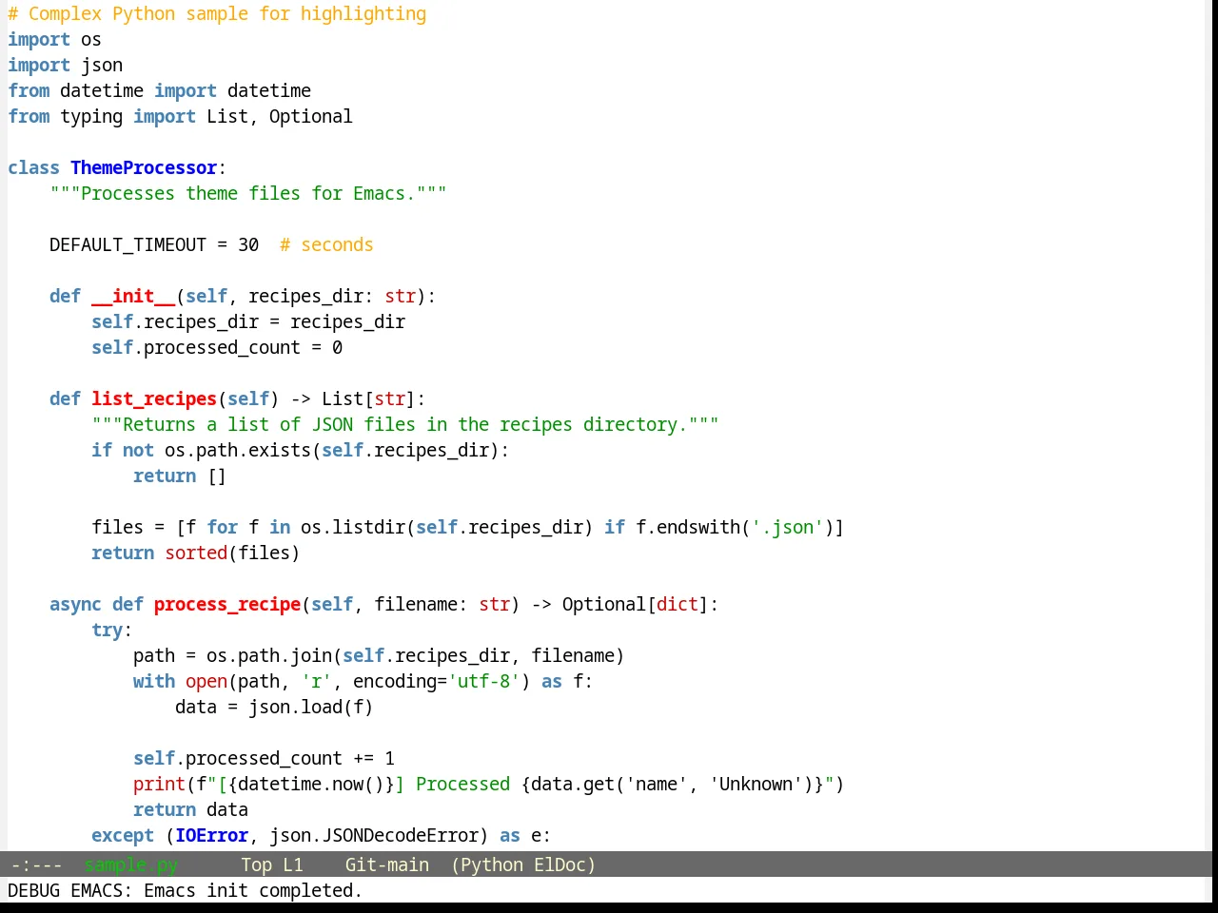Click 'os.listdir' call

coord(353,527)
